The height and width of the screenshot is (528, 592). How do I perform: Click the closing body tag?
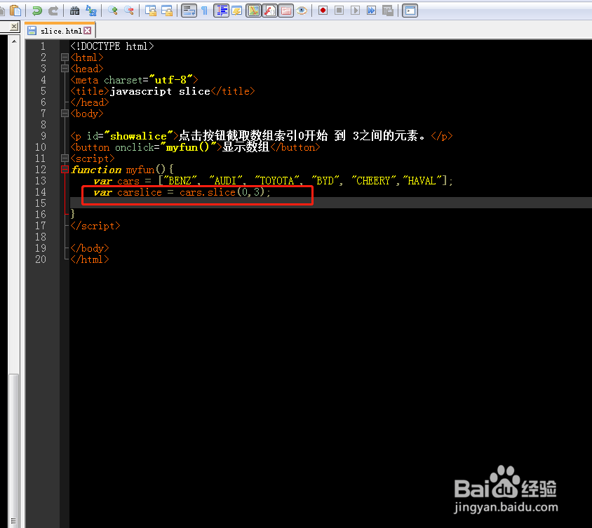point(90,248)
